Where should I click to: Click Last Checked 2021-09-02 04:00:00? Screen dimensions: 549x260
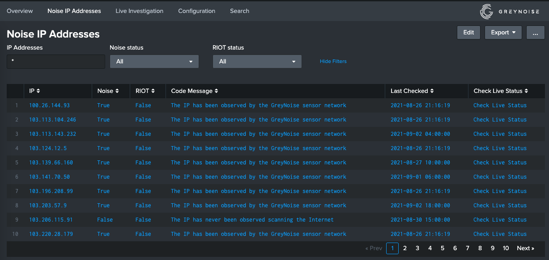420,134
